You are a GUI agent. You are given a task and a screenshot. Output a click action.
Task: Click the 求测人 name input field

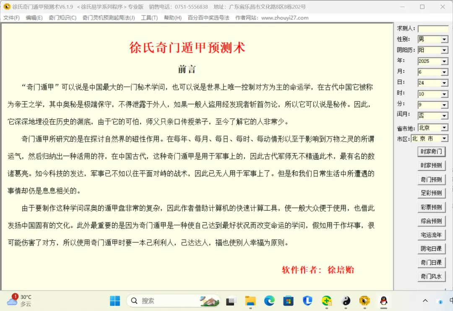(433, 28)
